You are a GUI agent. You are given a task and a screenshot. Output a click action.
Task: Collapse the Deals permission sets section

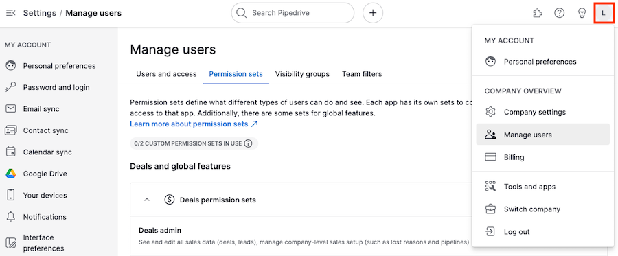point(147,200)
